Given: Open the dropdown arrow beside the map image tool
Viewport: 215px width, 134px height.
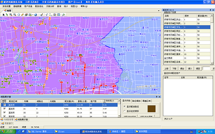Looking at the screenshot, I should click(x=33, y=15).
